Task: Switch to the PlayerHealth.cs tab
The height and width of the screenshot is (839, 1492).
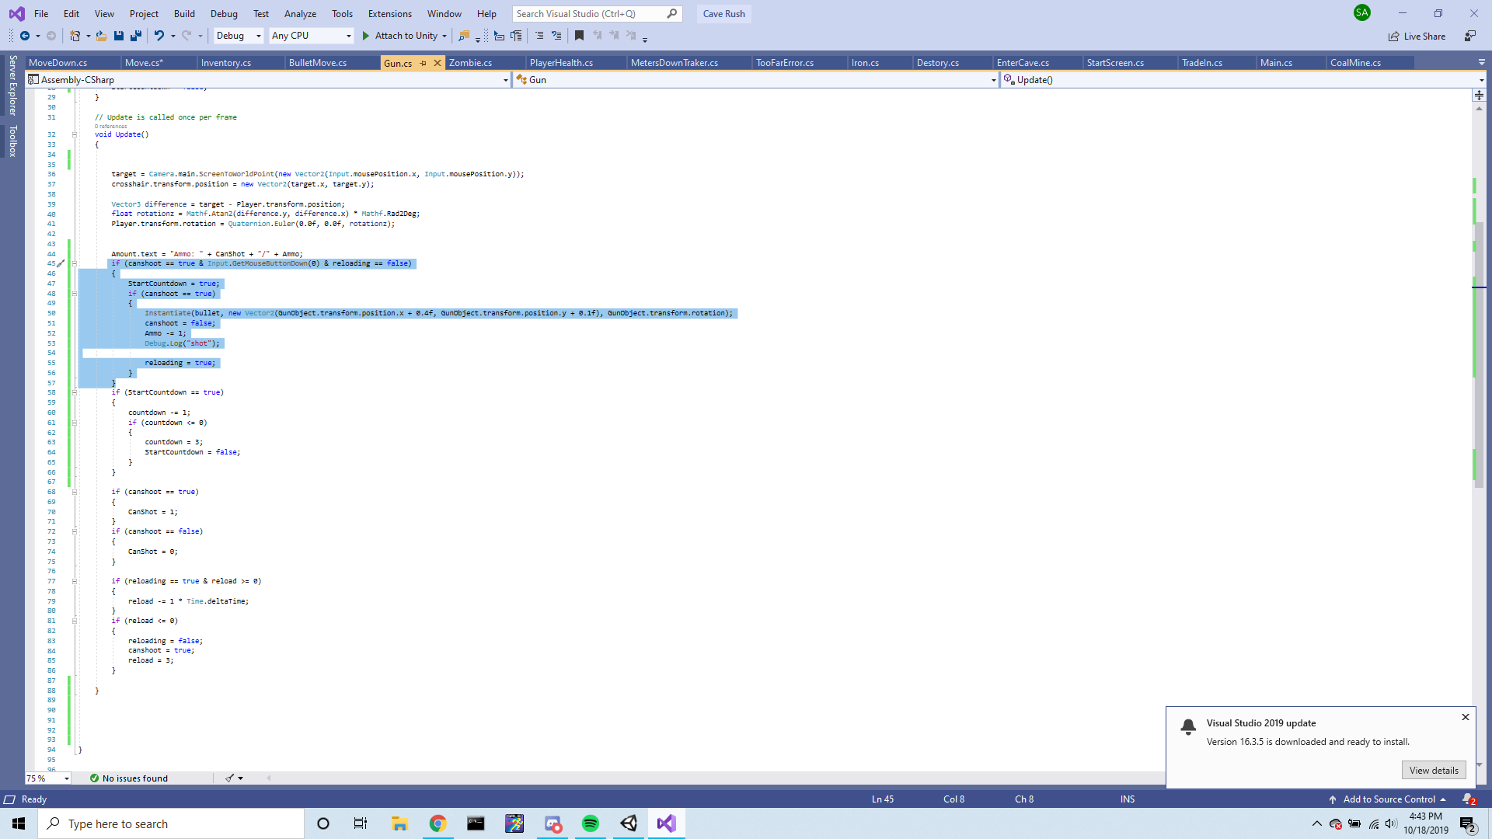Action: [x=561, y=63]
